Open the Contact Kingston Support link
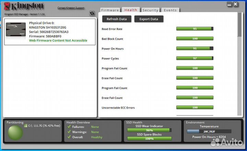This screenshot has height=151, width=247. pyautogui.click(x=71, y=8)
